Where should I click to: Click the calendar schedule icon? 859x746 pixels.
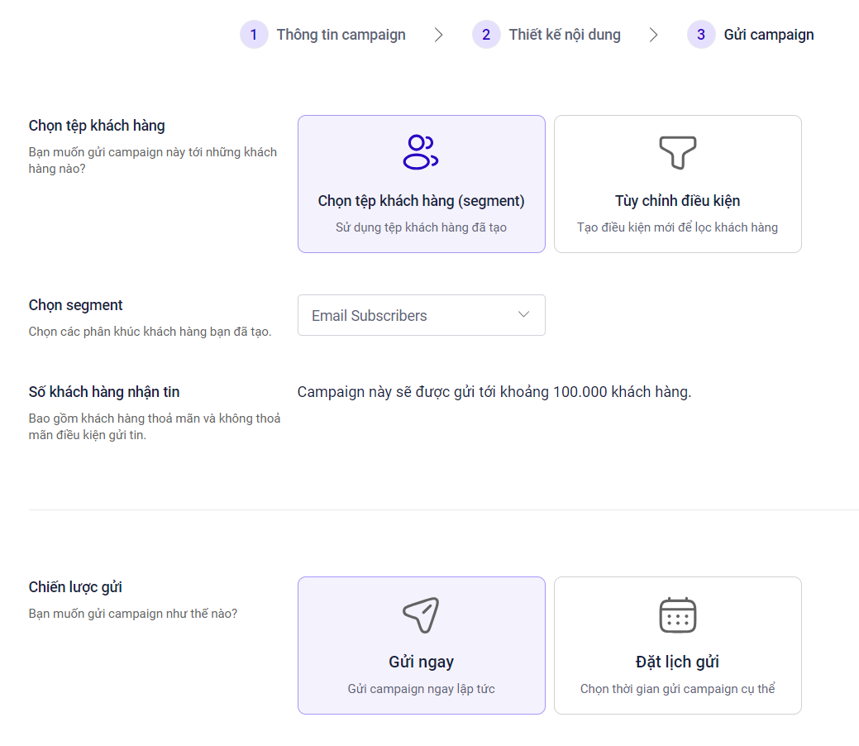[677, 614]
